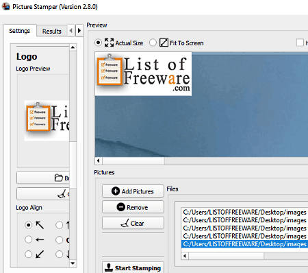Click the down-left diagonal arrow icon
The width and height of the screenshot is (308, 273).
40,254
